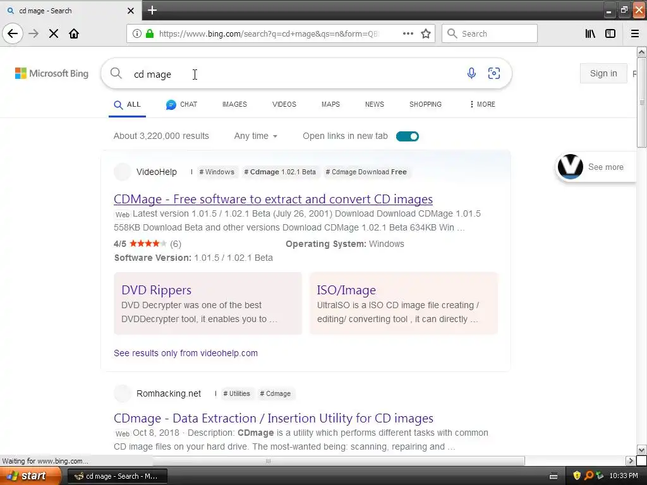Click the keyboard icon in the taskbar
The image size is (647, 485).
tap(553, 476)
